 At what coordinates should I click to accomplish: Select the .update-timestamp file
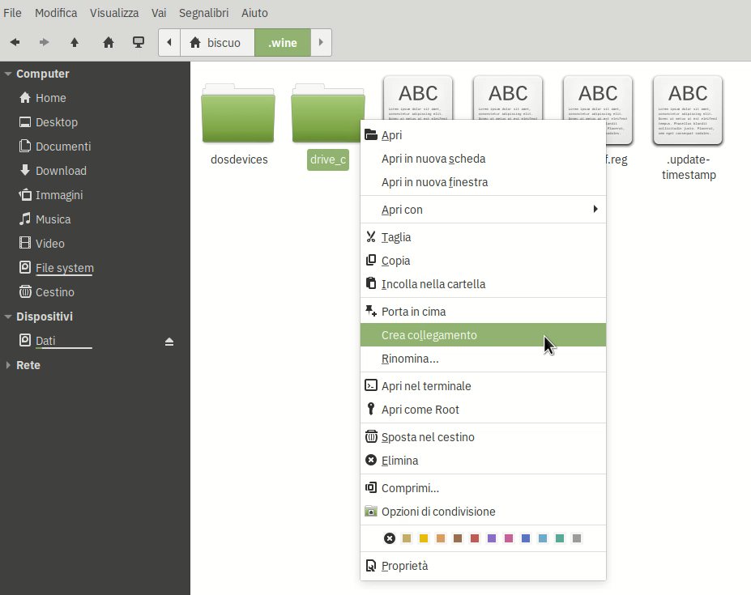point(689,128)
